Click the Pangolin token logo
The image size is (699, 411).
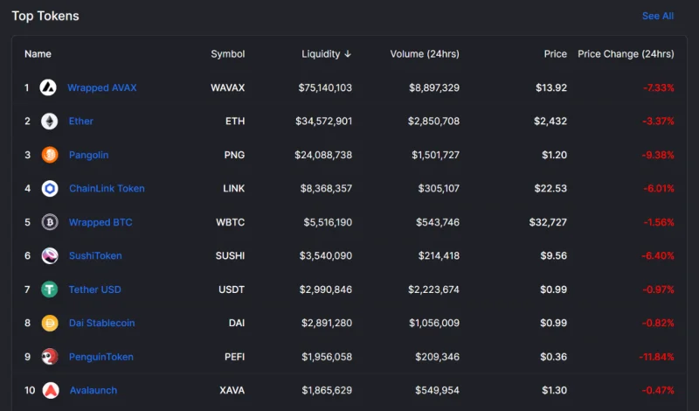50,155
